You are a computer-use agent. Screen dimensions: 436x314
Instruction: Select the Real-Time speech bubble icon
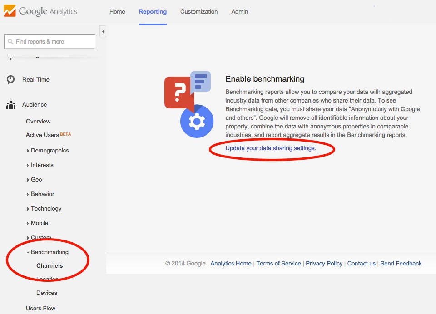click(10, 79)
